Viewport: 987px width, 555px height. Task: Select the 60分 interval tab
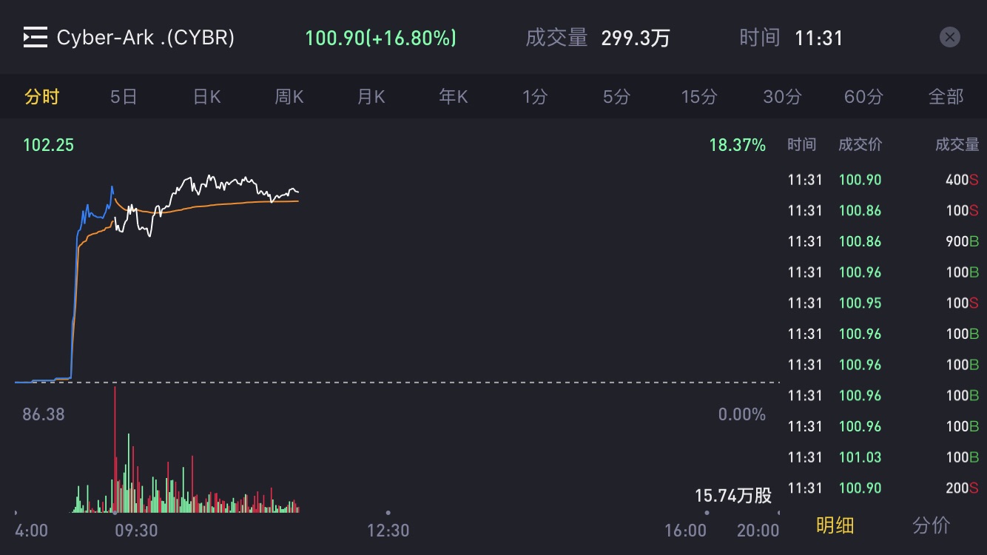pos(863,97)
